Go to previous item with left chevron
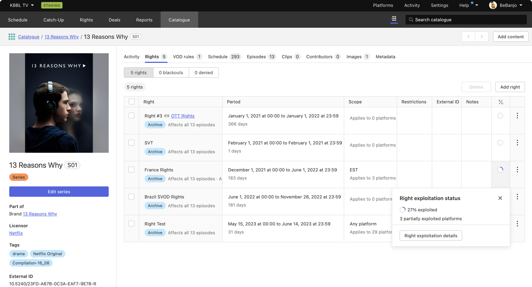This screenshot has height=287, width=532. pos(468,37)
